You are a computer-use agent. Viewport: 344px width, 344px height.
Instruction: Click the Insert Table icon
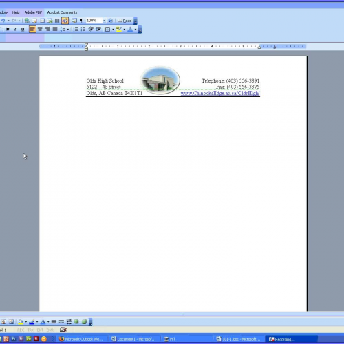[x=42, y=21]
